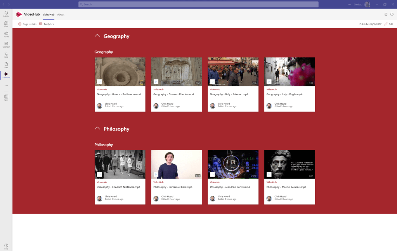Image resolution: width=397 pixels, height=251 pixels.
Task: Go to Teams in the sidebar
Action: coord(6,34)
